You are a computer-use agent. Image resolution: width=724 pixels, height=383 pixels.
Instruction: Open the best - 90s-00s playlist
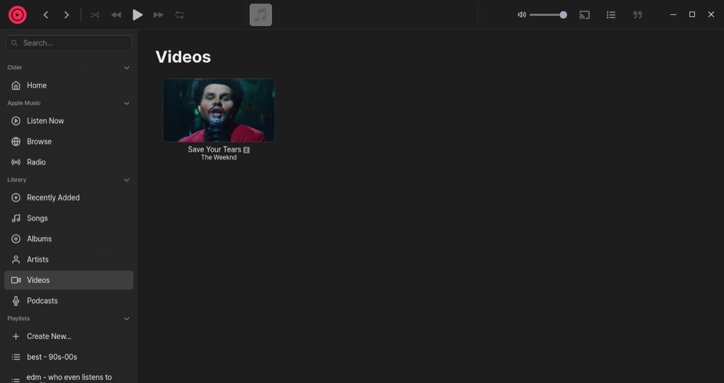point(69,357)
